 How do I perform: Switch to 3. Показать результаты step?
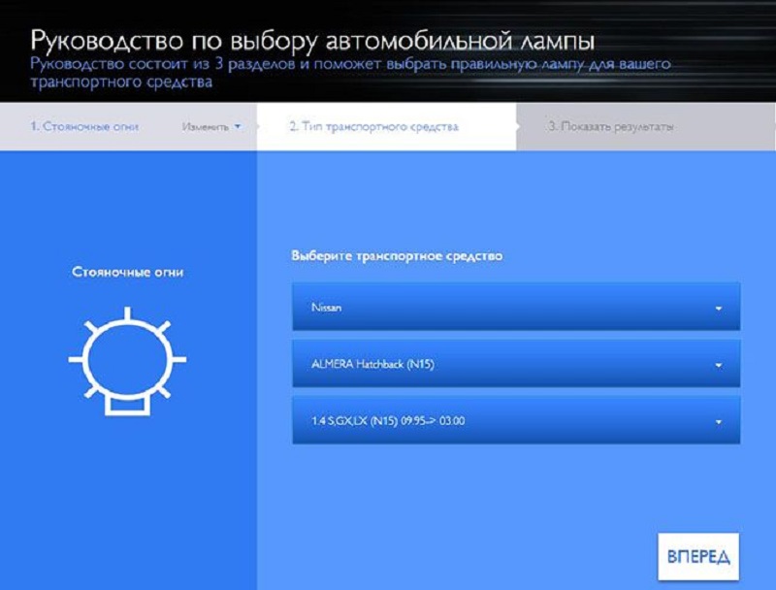tap(611, 127)
